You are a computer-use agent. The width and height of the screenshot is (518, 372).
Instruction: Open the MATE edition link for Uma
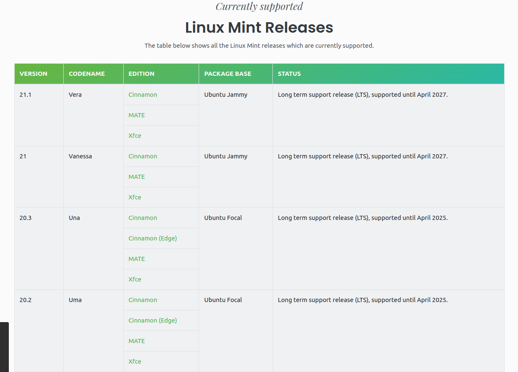[x=136, y=341]
